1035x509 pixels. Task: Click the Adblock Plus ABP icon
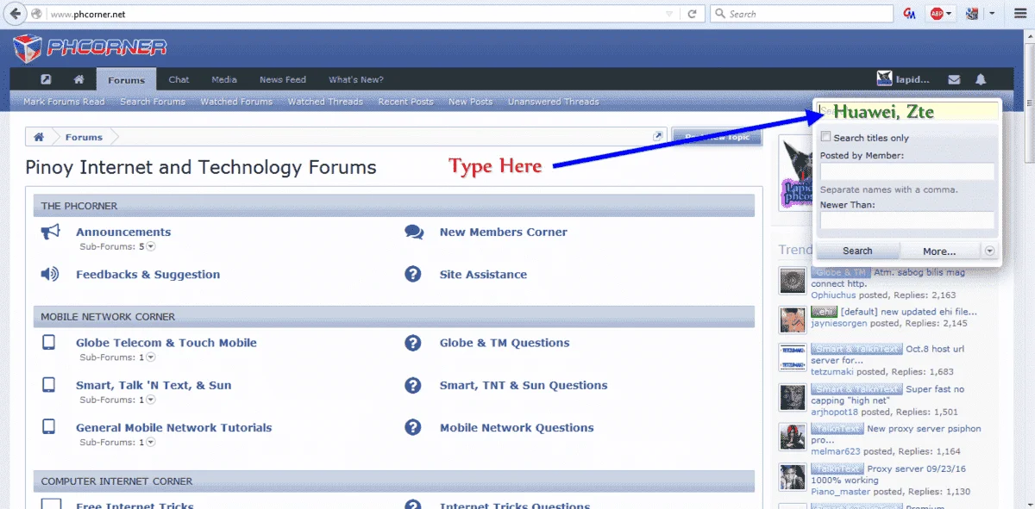coord(936,14)
